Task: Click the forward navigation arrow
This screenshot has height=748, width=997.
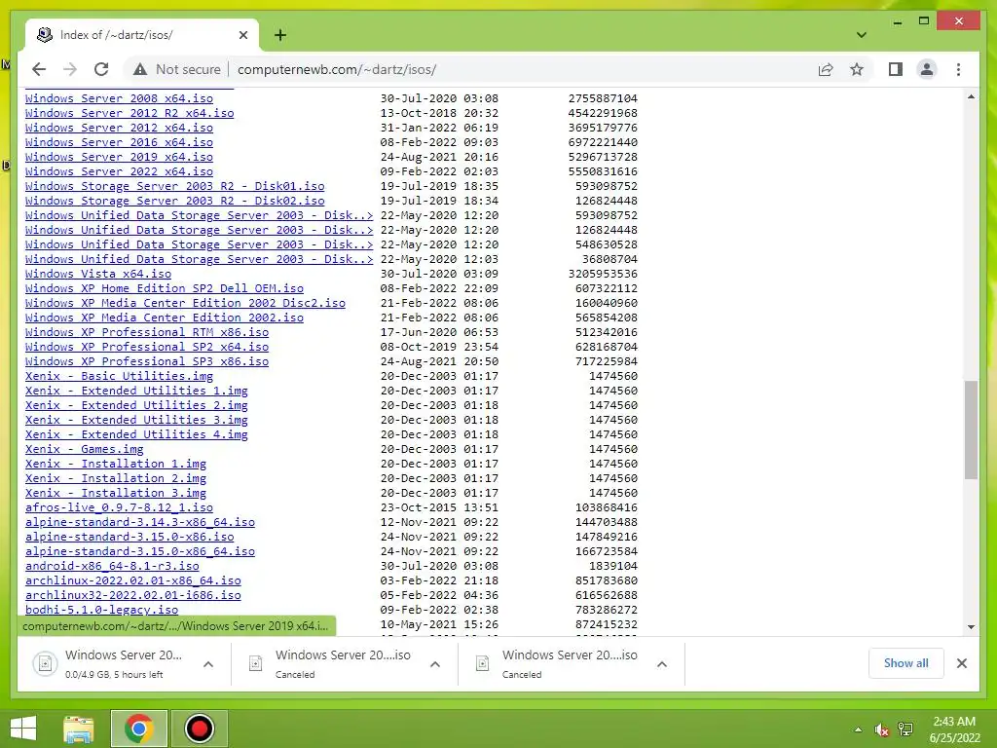Action: pos(70,69)
